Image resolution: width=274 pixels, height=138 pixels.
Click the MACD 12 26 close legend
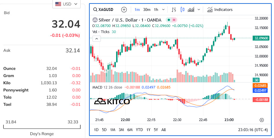(107, 87)
